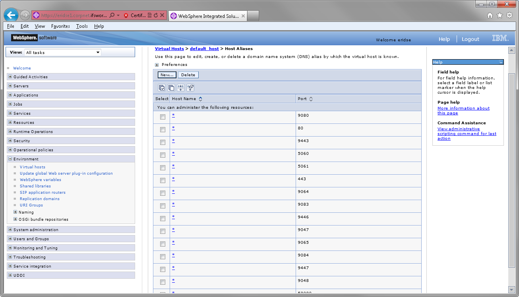Minimize the Help portlet
Image resolution: width=519 pixels, height=297 pixels.
[501, 62]
